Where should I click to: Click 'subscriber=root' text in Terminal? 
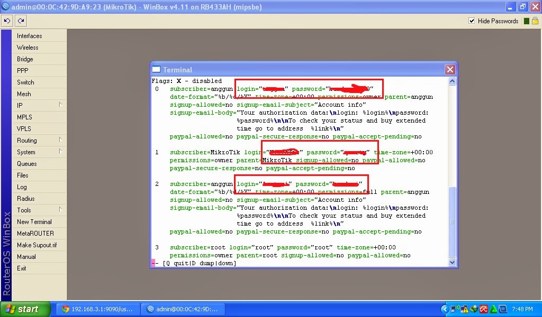(x=197, y=247)
